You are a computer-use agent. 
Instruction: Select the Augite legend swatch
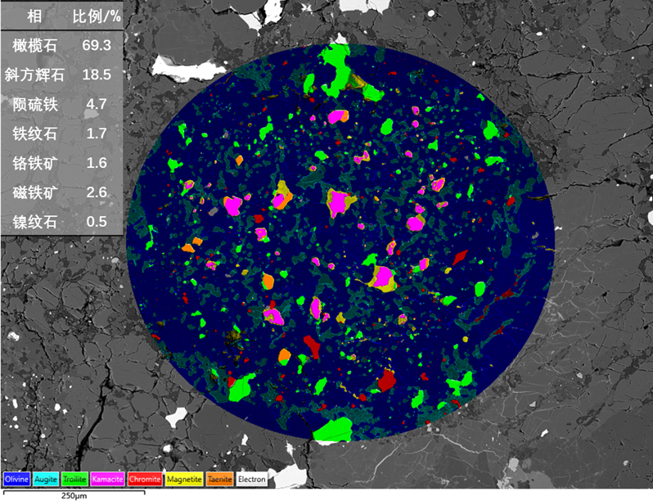[47, 479]
